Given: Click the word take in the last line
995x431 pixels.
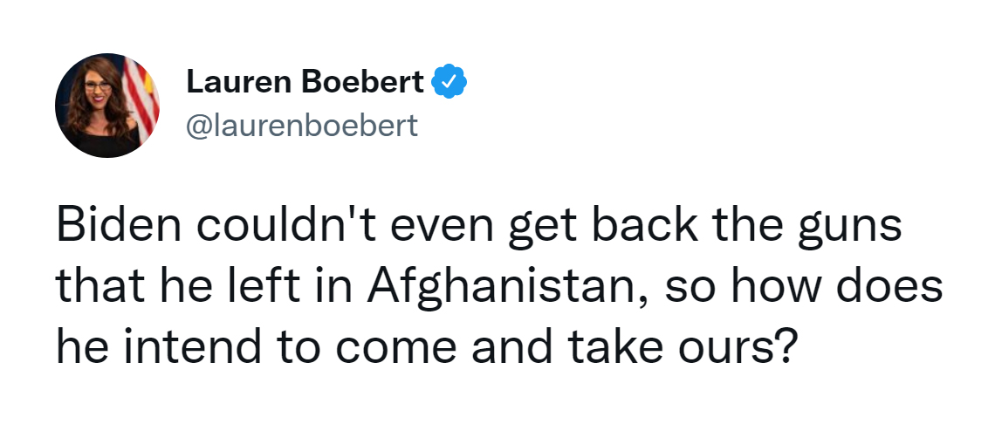Looking at the screenshot, I should pos(615,346).
